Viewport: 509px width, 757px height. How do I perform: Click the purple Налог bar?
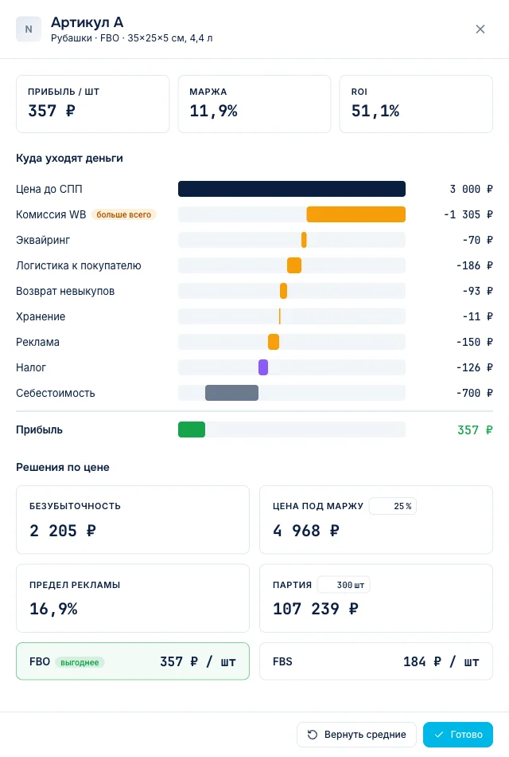tap(263, 367)
